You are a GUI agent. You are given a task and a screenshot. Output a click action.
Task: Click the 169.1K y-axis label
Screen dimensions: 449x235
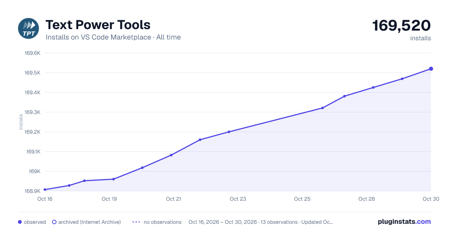coord(33,152)
